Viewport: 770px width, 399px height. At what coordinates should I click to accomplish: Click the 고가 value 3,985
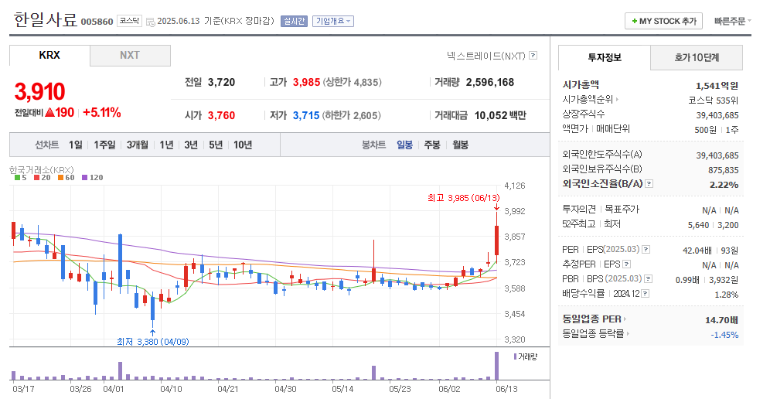point(306,82)
